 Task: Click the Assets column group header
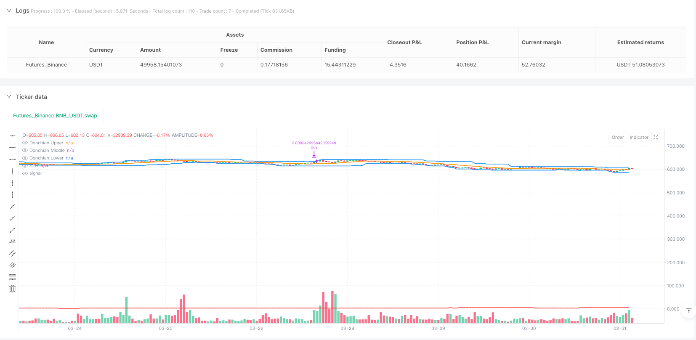pos(235,35)
